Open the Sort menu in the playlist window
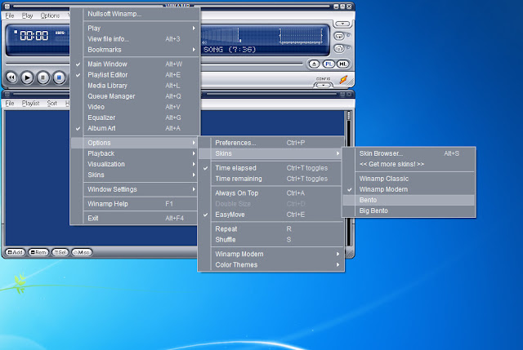Image resolution: width=523 pixels, height=350 pixels. coord(52,104)
